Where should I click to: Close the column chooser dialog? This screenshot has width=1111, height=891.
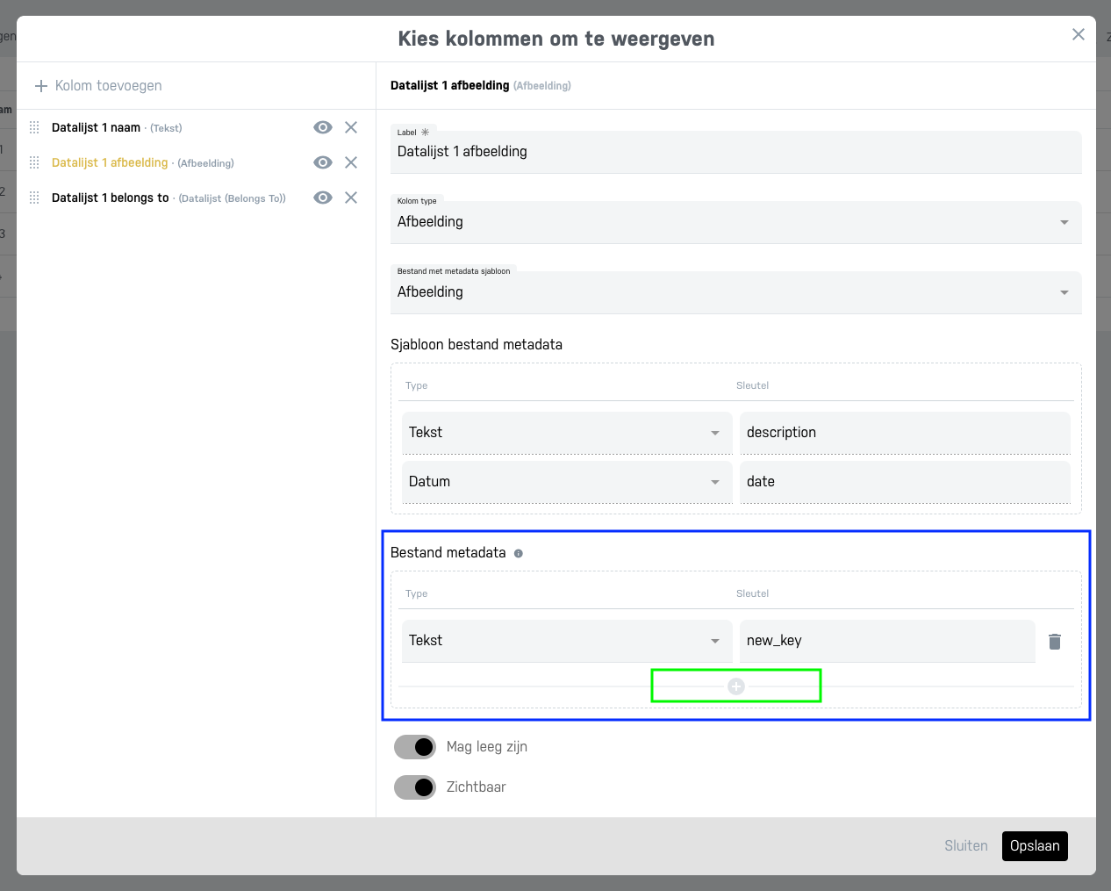point(1079,34)
